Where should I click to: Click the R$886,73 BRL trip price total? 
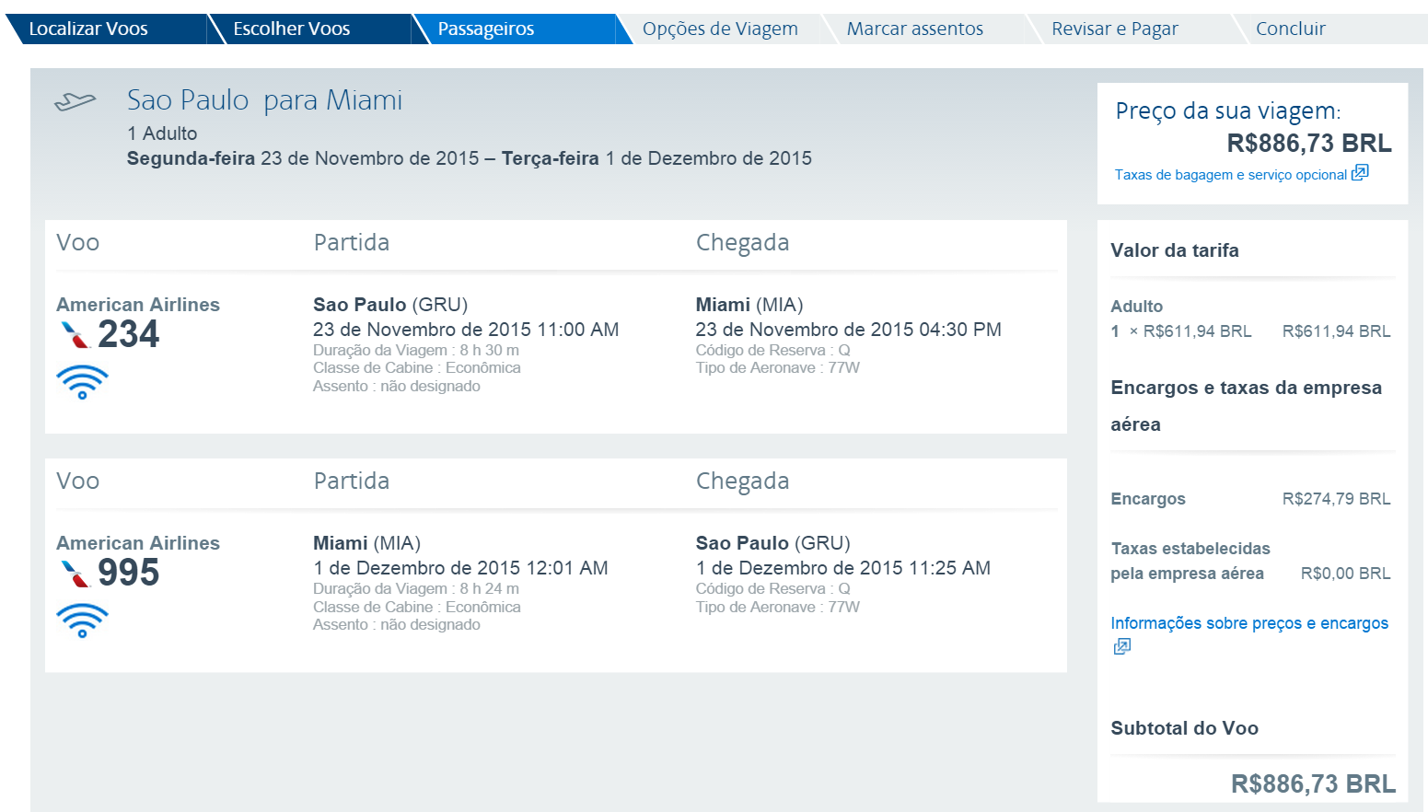(1308, 144)
